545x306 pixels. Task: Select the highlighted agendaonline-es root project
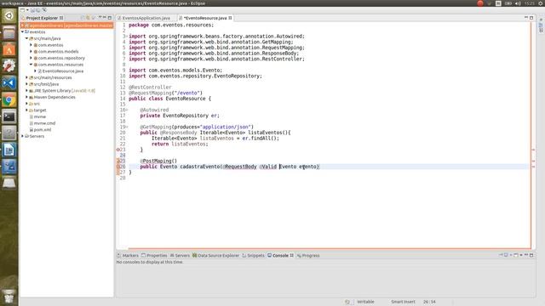(x=67, y=25)
